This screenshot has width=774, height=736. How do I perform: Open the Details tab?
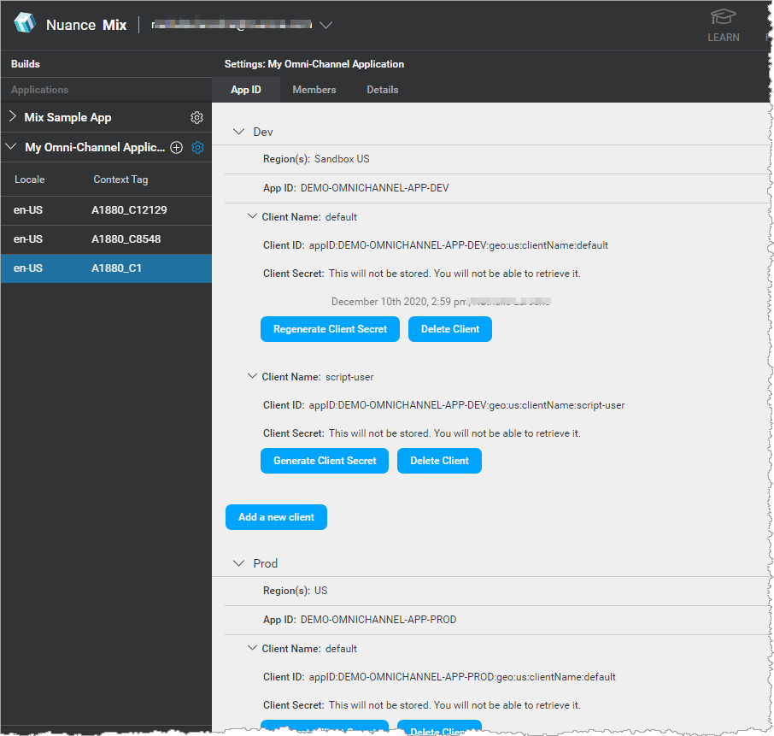(382, 89)
